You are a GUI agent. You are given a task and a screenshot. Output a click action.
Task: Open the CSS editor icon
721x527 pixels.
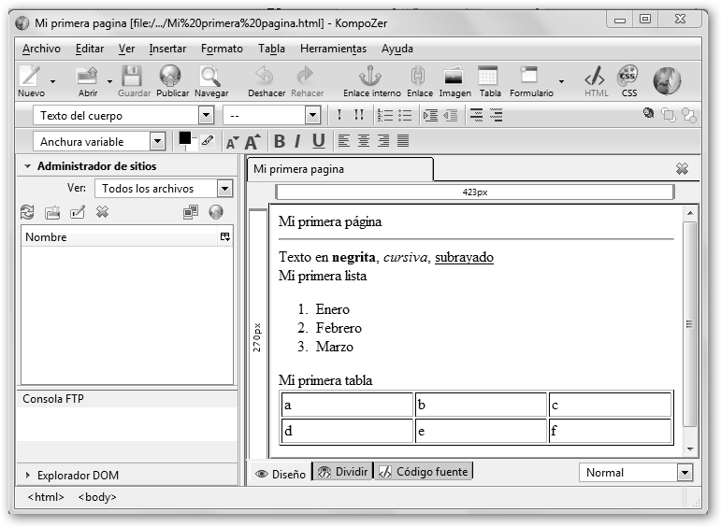point(628,80)
